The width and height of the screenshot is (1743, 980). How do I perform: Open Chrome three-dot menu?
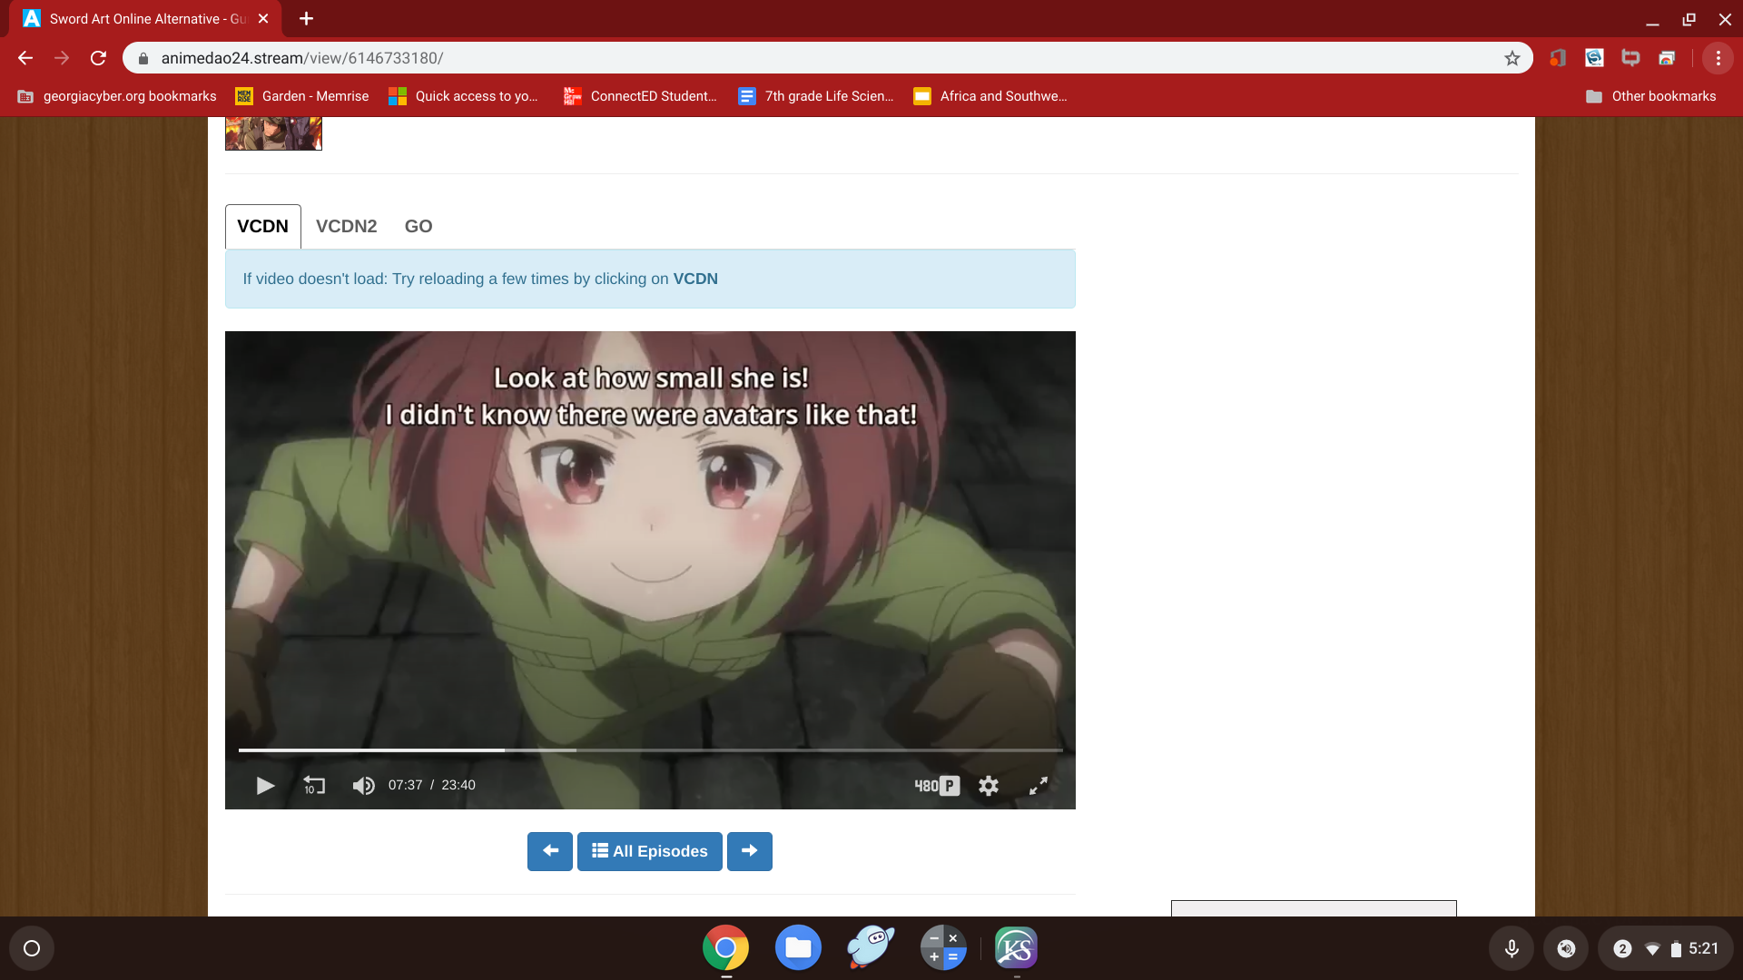click(x=1718, y=58)
